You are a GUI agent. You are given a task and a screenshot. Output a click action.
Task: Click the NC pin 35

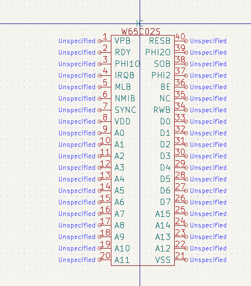[181, 98]
